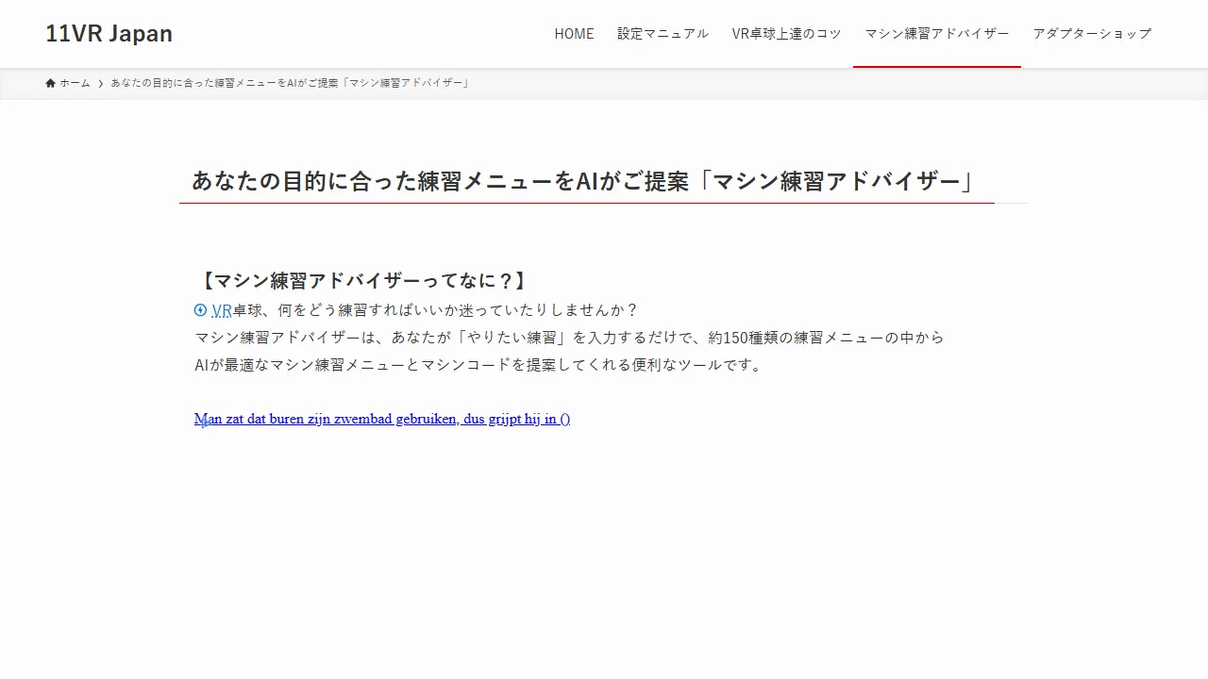The image size is (1208, 679).
Task: Click the home icon in the breadcrumb
Action: (x=51, y=83)
